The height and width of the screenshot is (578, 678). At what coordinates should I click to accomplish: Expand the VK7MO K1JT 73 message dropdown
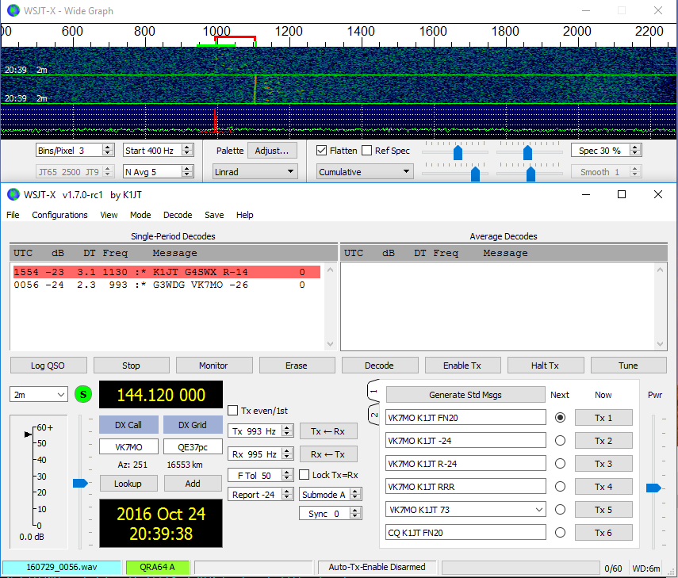tap(538, 510)
